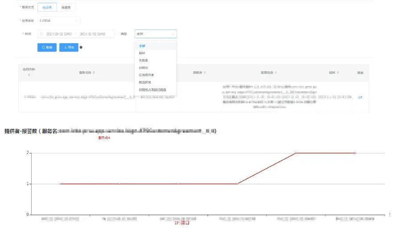The height and width of the screenshot is (235, 399).
Task: Click the last data point at value 2
Action: coord(355,153)
